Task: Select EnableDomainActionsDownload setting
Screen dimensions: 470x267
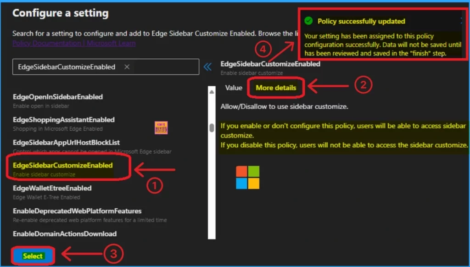Action: [65, 234]
